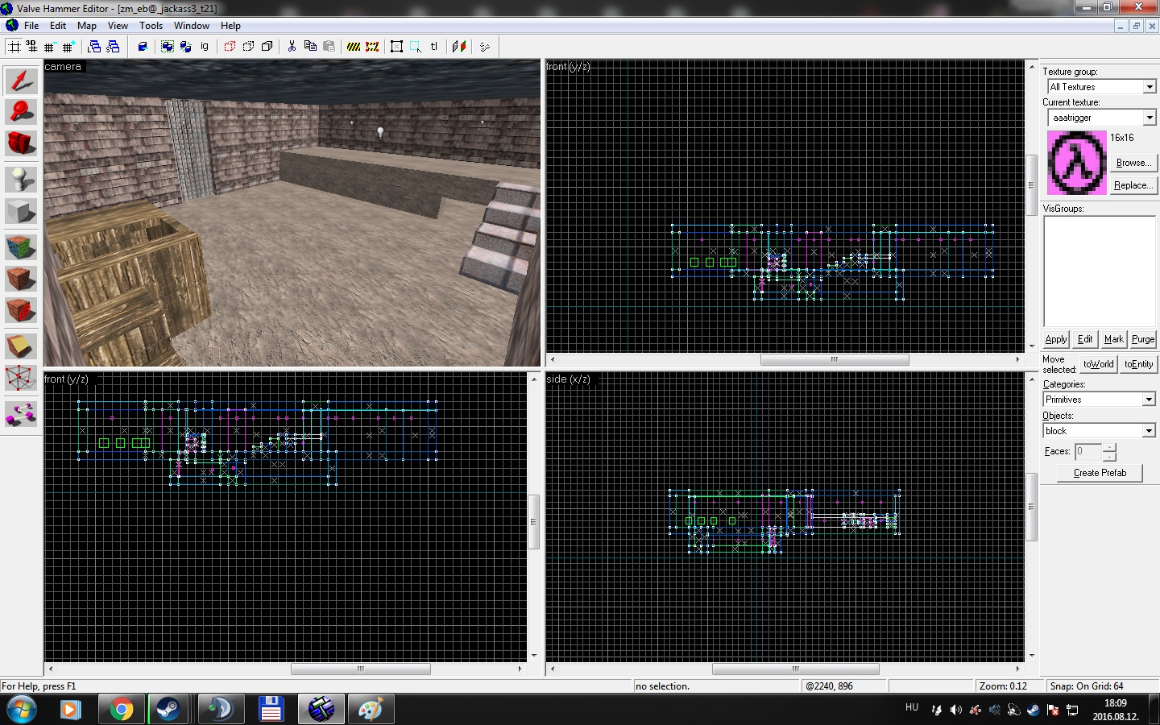Toggle the Cordon Bounds yellow-striped icon

(x=354, y=47)
